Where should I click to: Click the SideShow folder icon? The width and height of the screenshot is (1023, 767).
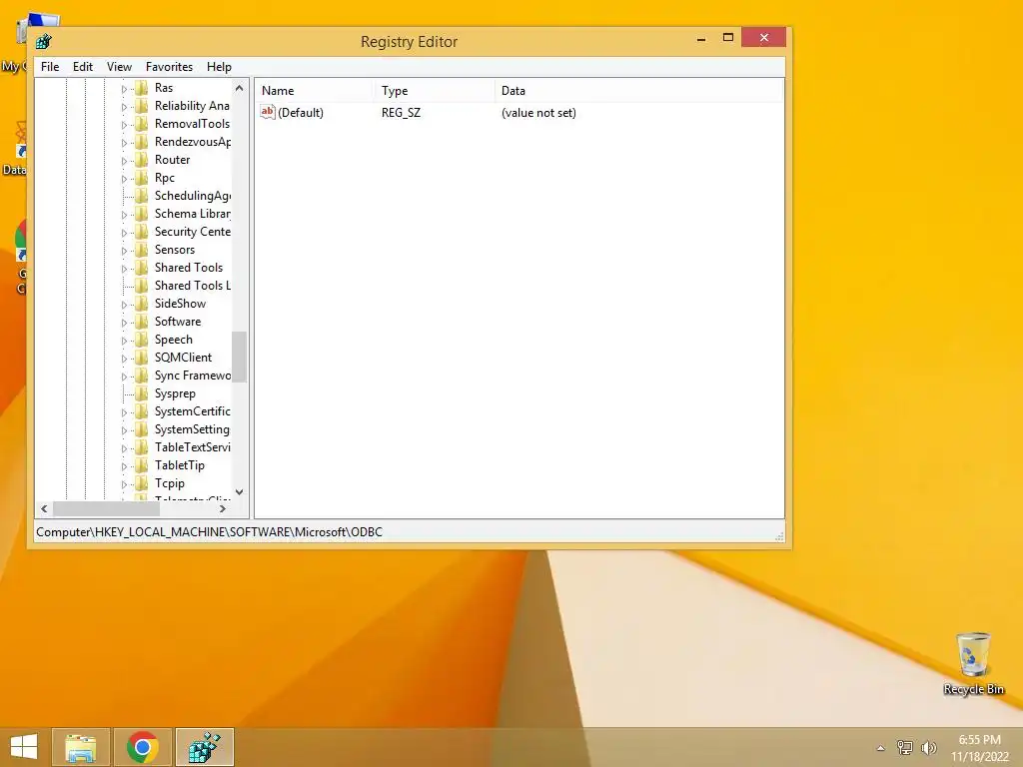pyautogui.click(x=142, y=304)
